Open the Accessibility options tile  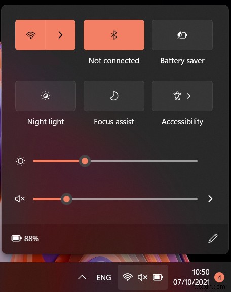click(x=182, y=96)
